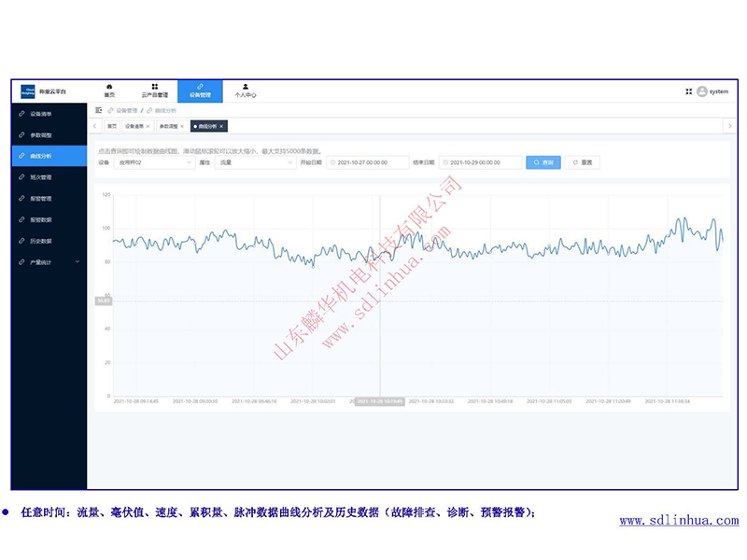Viewport: 747px width, 560px height.
Task: Close the 曲线分析 page tab
Action: click(221, 126)
